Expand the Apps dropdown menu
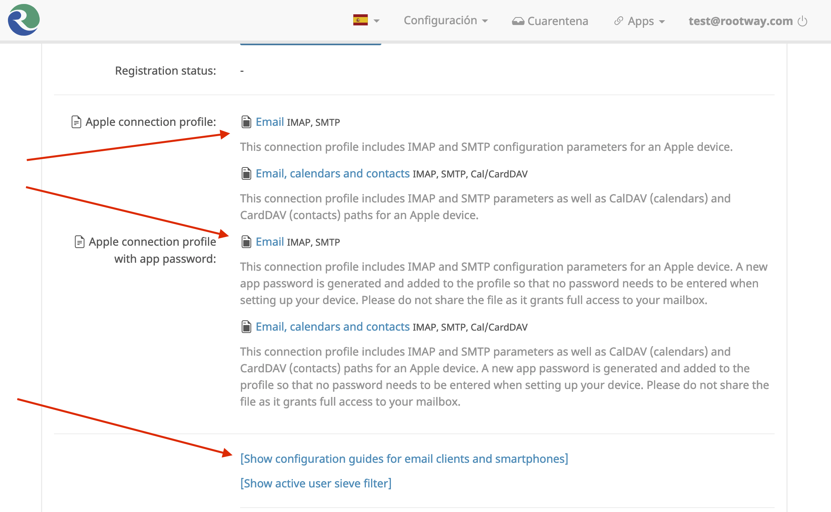The image size is (831, 512). pos(639,21)
